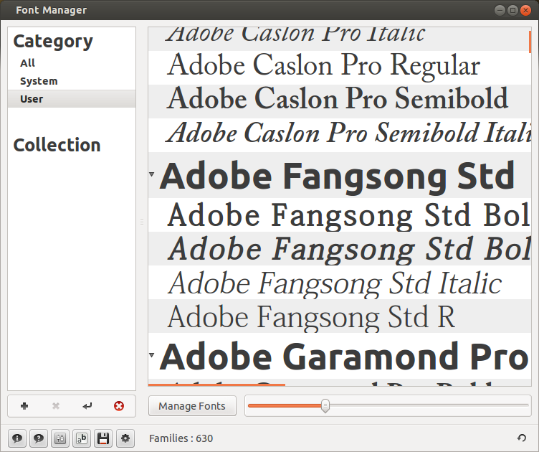Image resolution: width=539 pixels, height=452 pixels.
Task: Select Adobe Caslon Pro Italic row
Action: tap(338, 39)
